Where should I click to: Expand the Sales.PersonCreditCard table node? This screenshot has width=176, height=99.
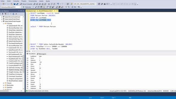[2, 17]
